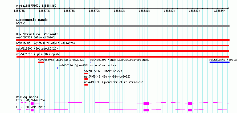Open the nsv6615445 variant label
237x113 pixels.
(223, 60)
